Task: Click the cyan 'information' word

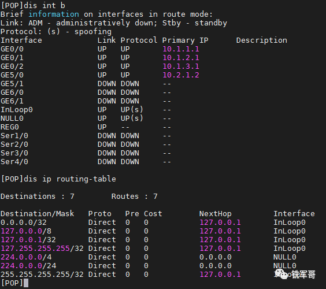Action: coord(54,14)
